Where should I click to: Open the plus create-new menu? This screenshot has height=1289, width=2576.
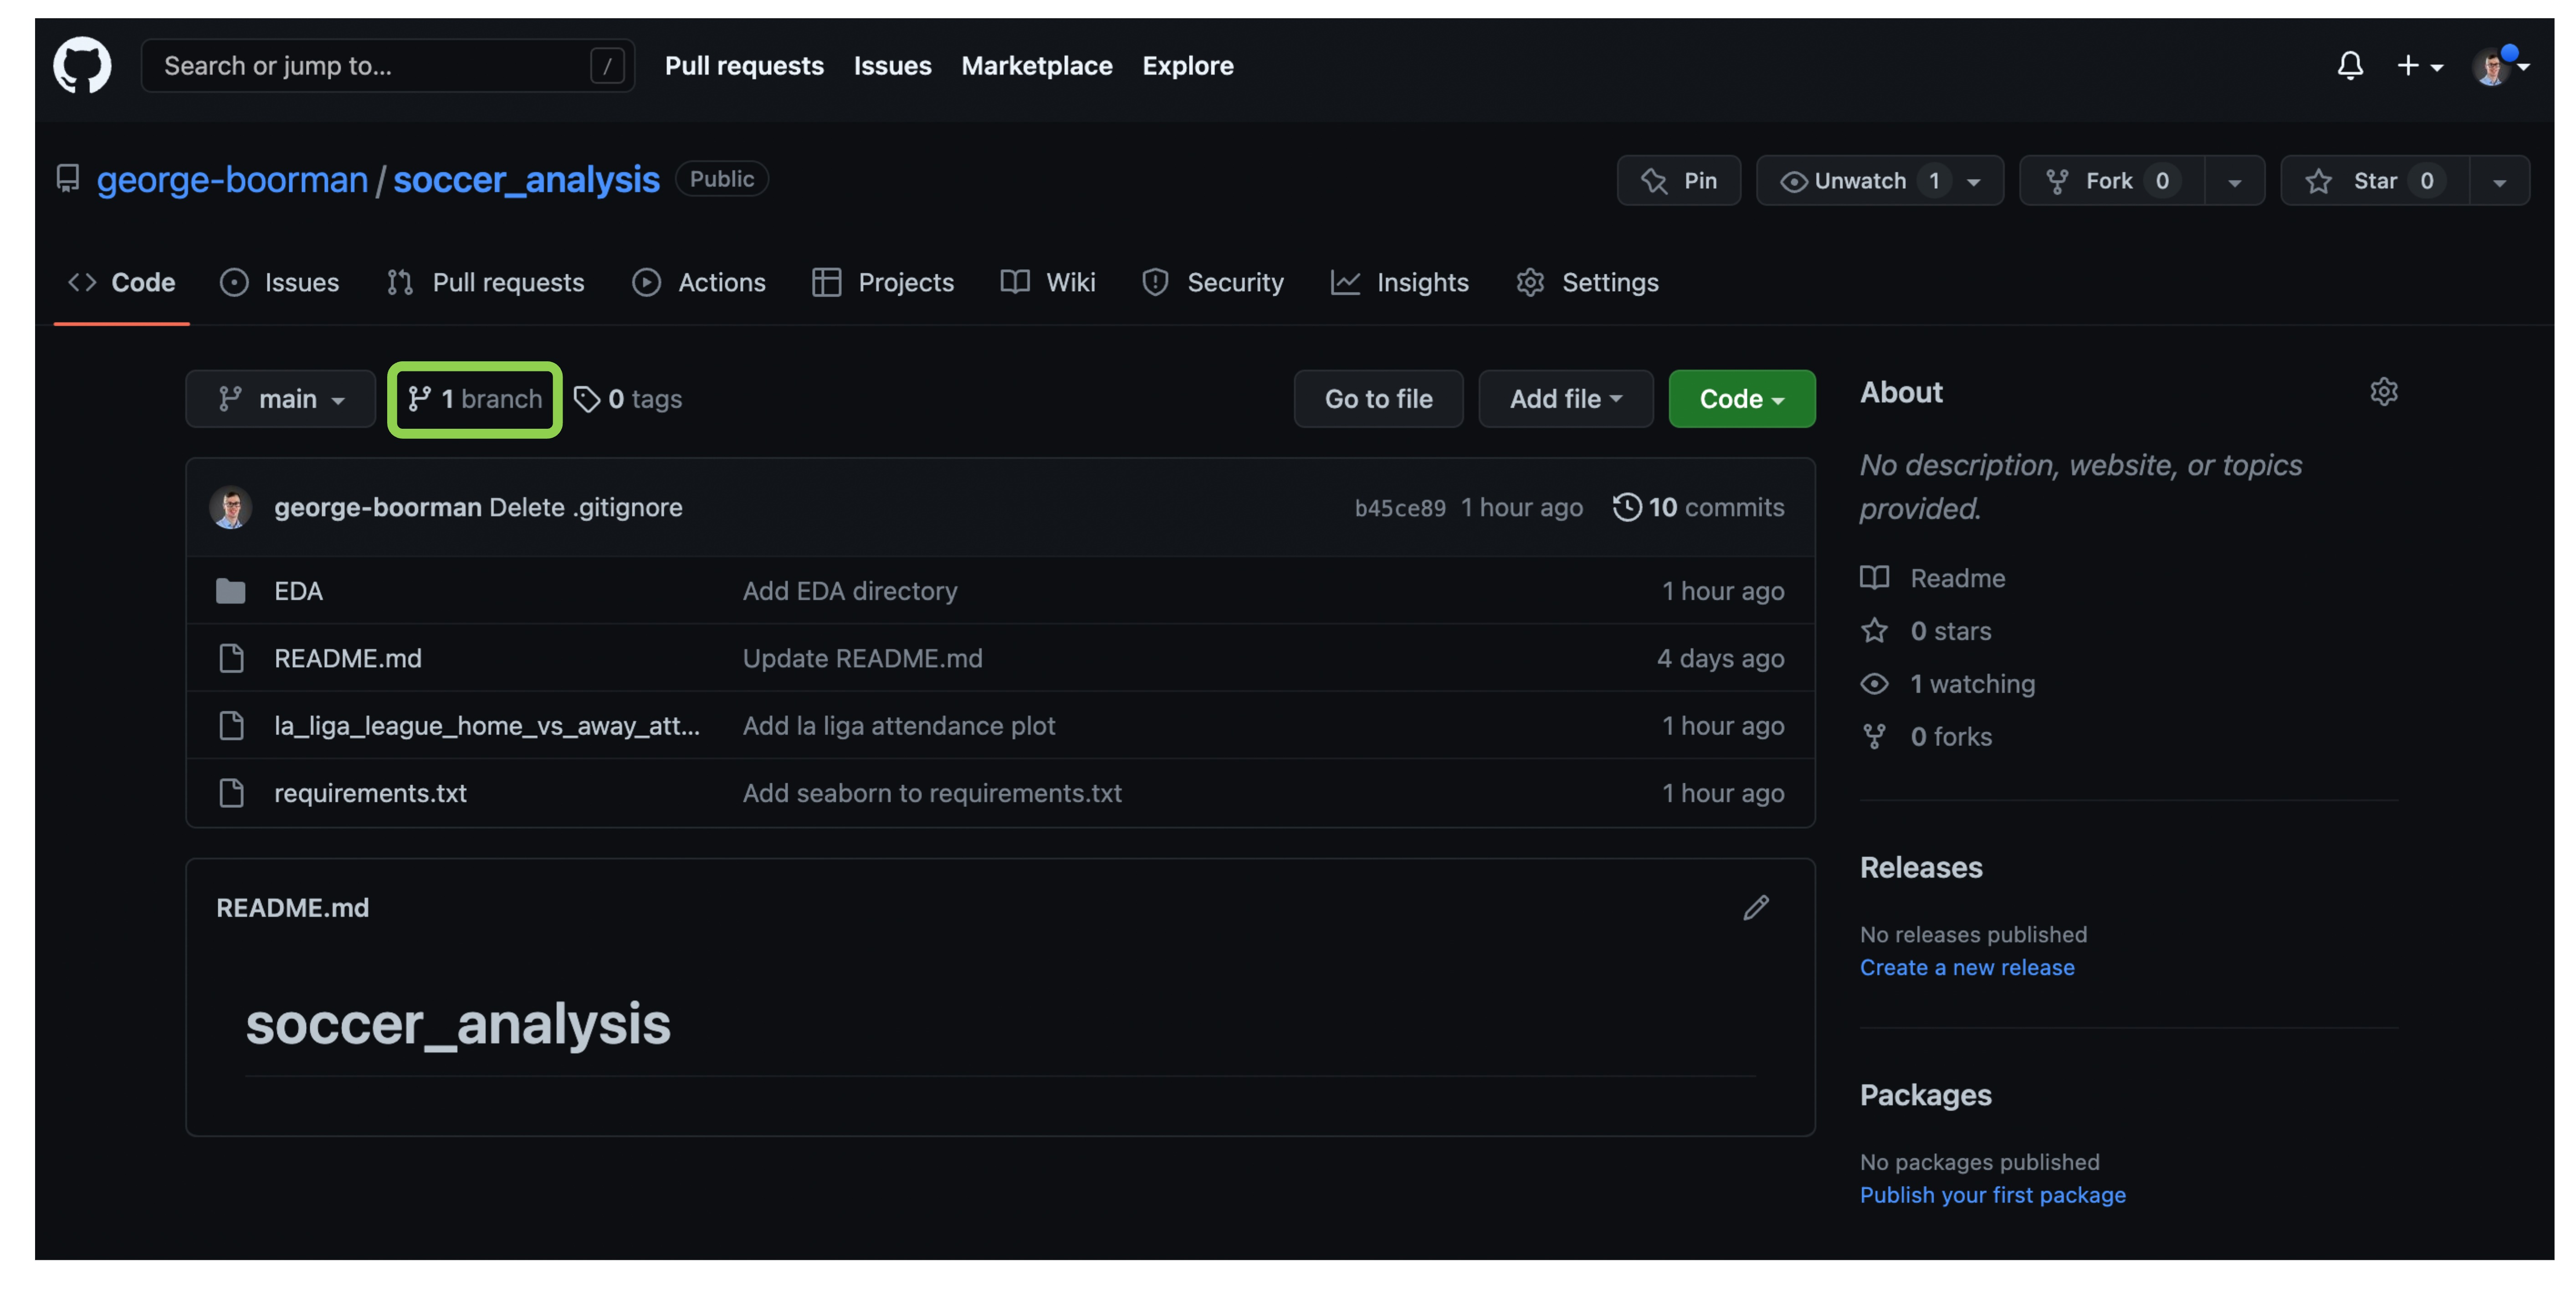(2420, 66)
